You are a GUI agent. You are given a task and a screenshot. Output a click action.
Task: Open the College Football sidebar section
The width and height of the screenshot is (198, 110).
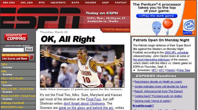[x=12, y=103]
